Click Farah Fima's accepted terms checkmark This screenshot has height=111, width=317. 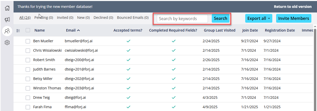tap(128, 107)
